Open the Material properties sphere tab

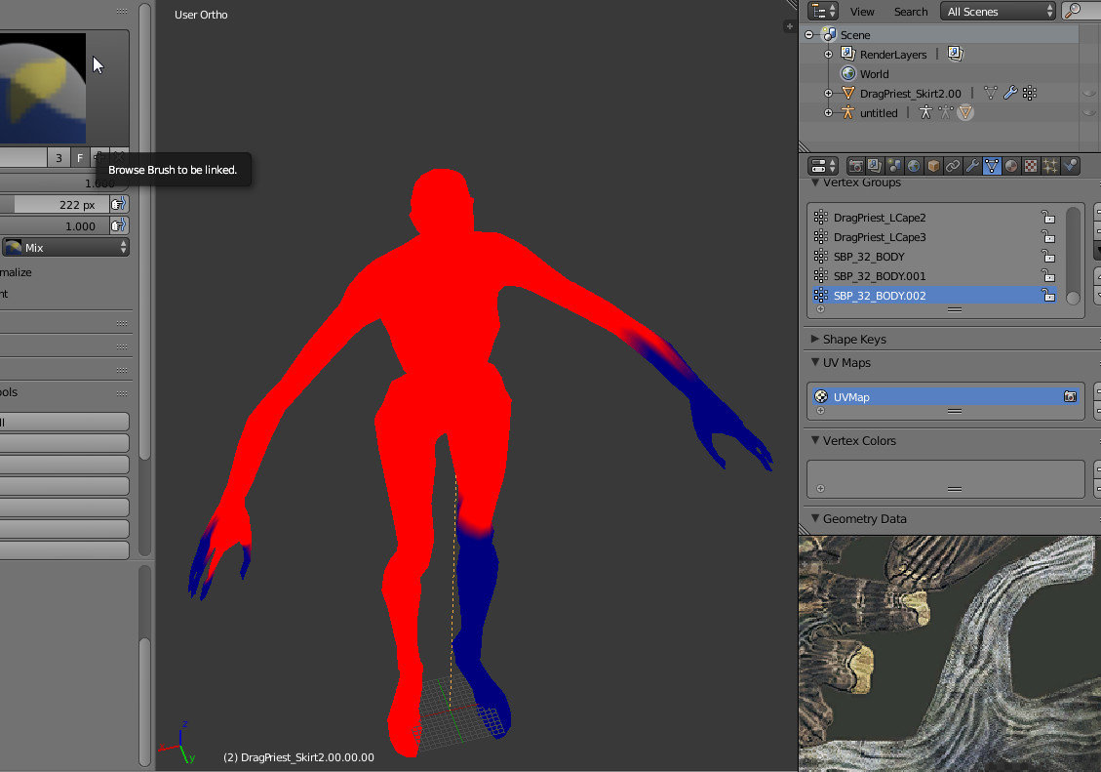(1011, 166)
